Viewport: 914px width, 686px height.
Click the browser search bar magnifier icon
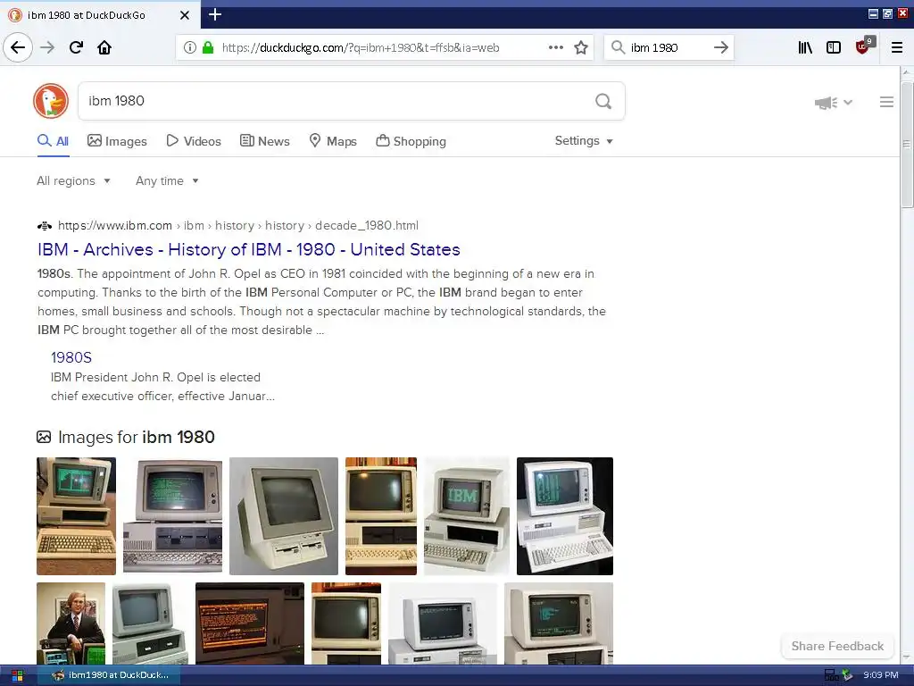tap(618, 47)
